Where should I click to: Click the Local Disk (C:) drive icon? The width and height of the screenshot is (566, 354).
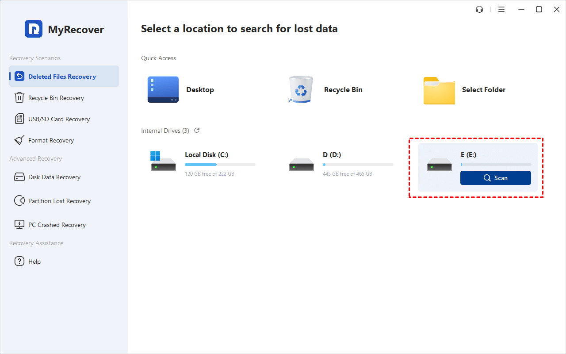click(x=163, y=162)
